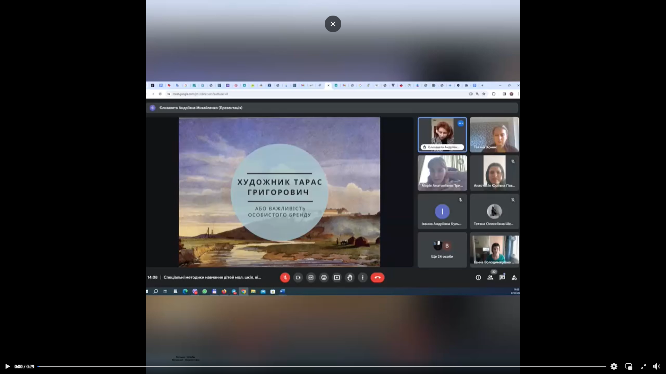Open the emoji reactions button

[324, 277]
